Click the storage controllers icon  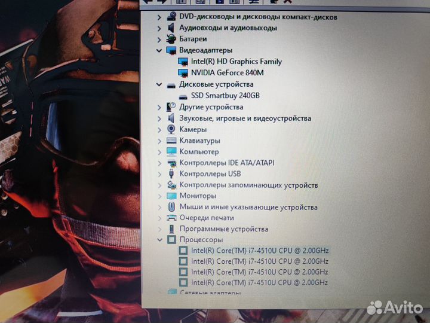(172, 185)
